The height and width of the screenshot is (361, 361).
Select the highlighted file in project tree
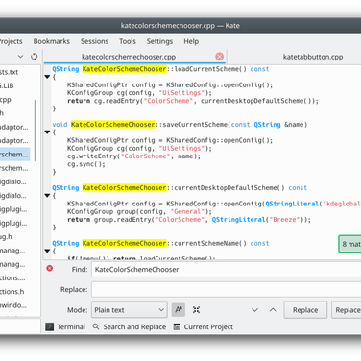[x=14, y=155]
